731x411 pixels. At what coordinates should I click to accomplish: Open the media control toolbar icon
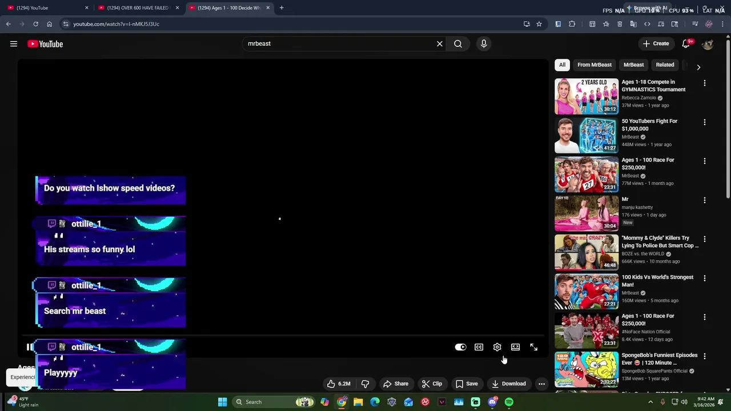(x=695, y=24)
